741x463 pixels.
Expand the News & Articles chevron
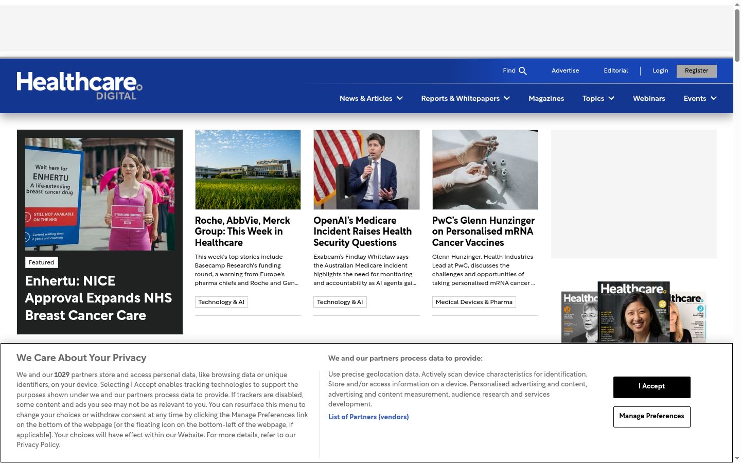400,98
